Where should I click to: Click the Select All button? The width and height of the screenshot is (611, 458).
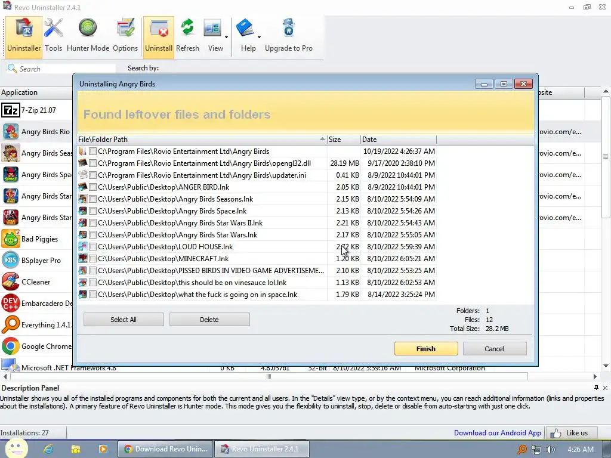click(124, 320)
